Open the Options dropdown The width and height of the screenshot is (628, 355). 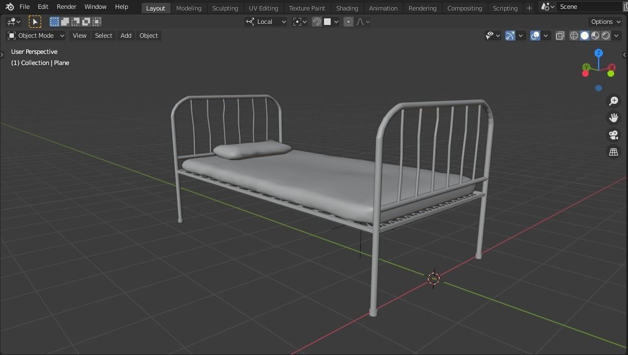pos(605,22)
